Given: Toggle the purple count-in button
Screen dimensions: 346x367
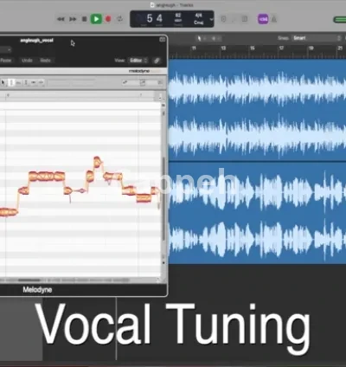Looking at the screenshot, I should tap(263, 19).
